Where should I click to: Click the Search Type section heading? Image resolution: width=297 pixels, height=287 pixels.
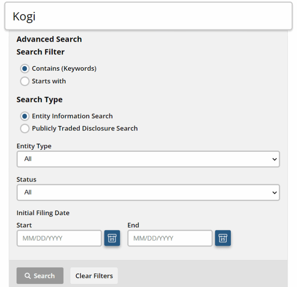coord(39,100)
